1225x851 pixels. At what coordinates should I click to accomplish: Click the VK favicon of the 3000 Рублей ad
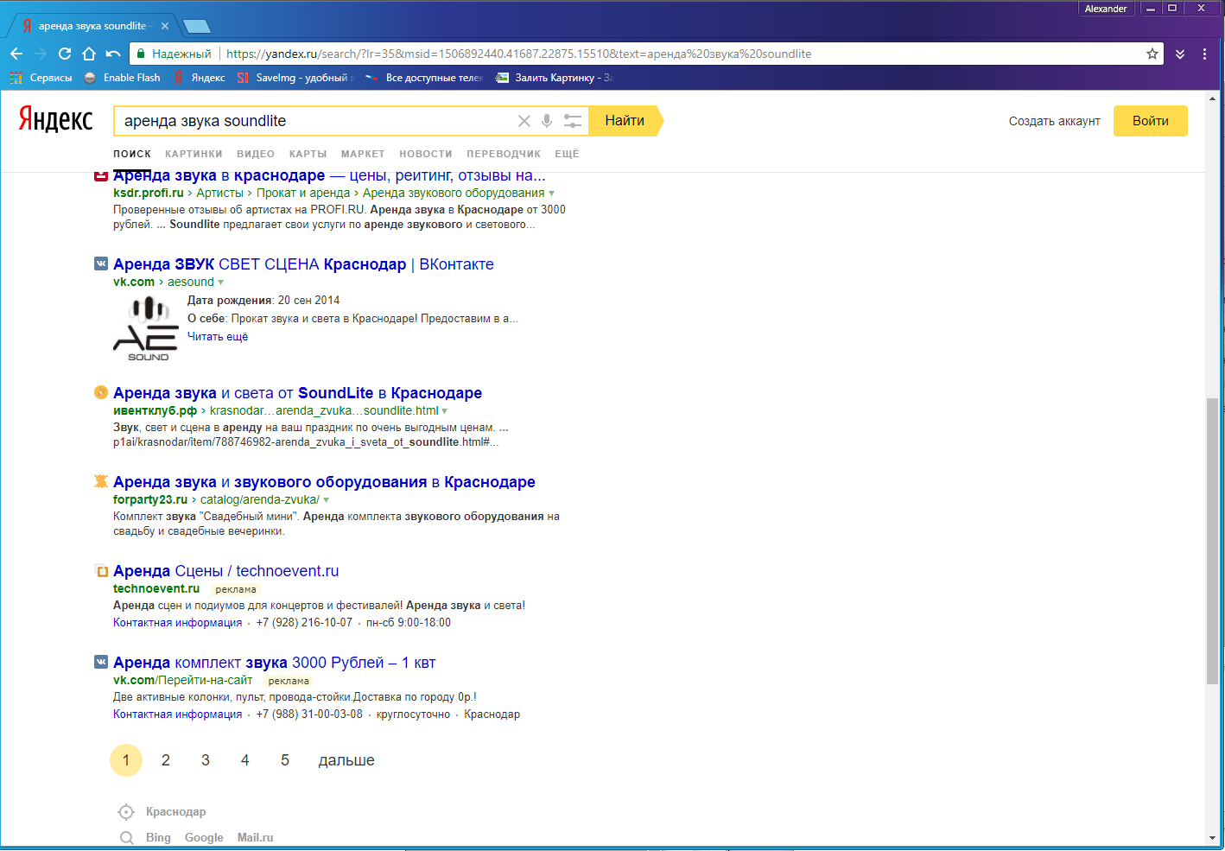(x=101, y=662)
